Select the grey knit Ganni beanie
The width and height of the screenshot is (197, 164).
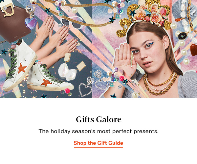coord(184,12)
